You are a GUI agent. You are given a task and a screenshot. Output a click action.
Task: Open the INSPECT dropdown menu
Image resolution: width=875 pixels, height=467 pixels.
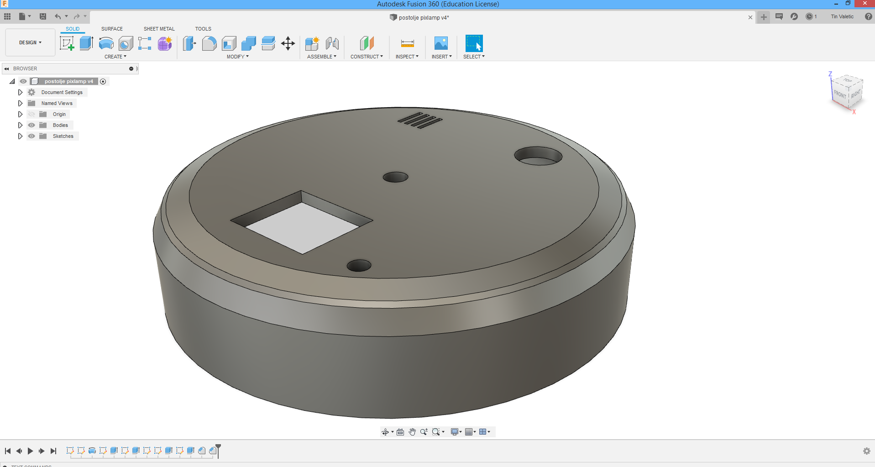click(x=407, y=57)
